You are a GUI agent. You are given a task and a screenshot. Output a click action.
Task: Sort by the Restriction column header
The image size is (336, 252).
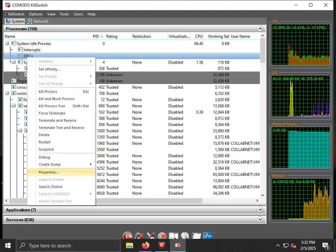[149, 36]
